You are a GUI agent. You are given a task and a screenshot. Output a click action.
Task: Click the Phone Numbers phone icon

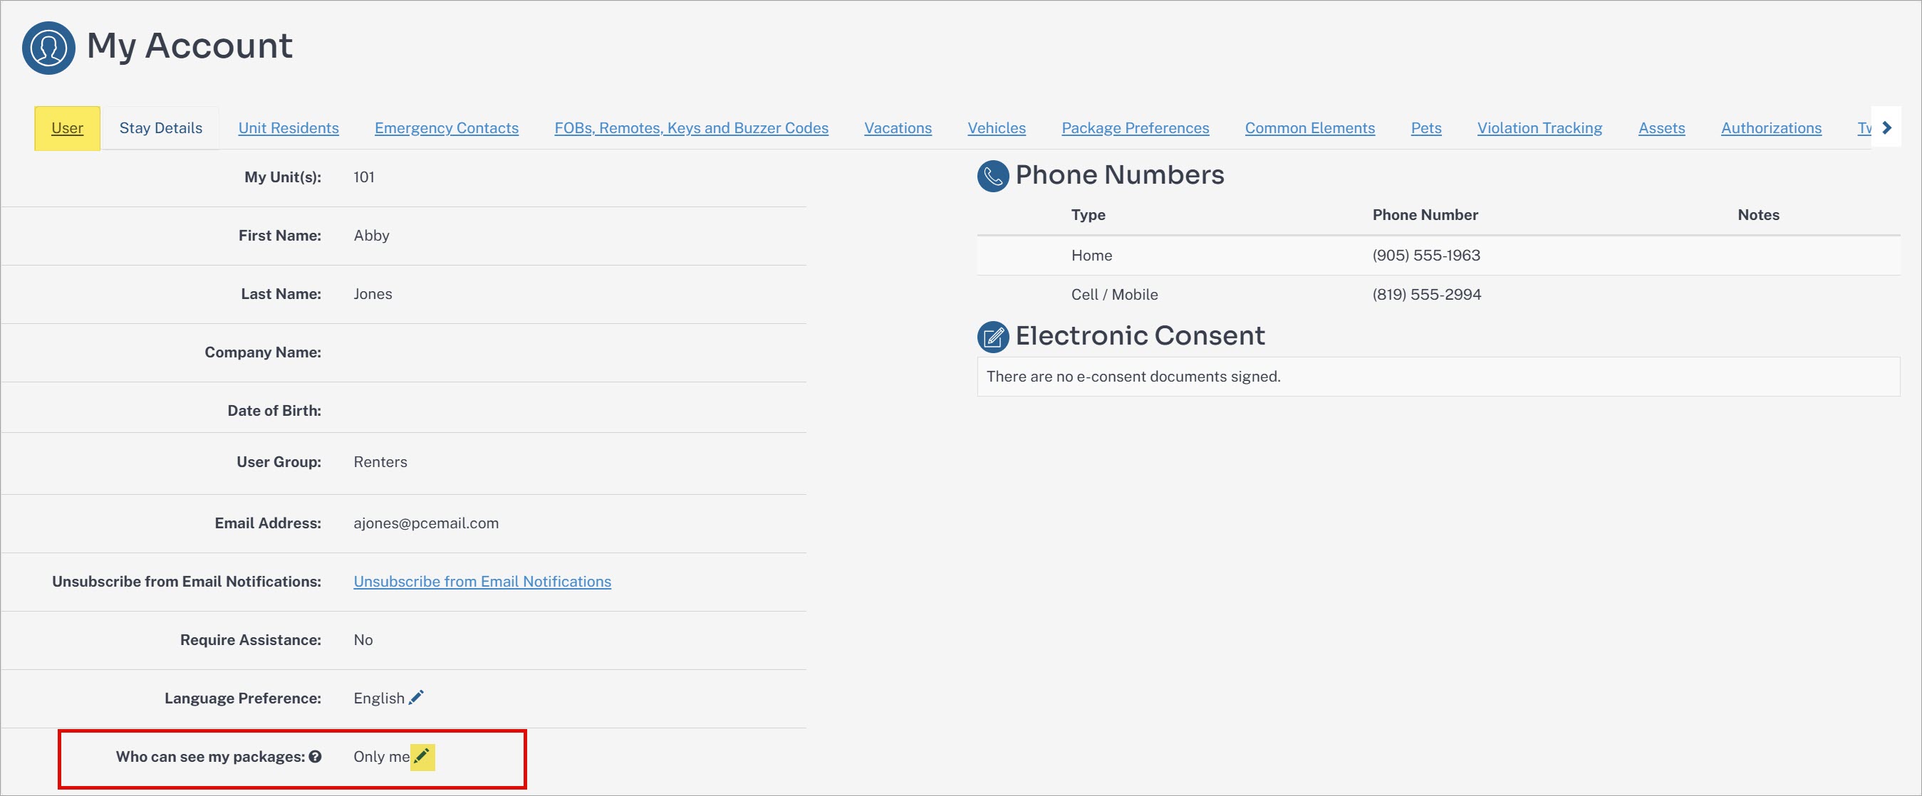(x=993, y=176)
